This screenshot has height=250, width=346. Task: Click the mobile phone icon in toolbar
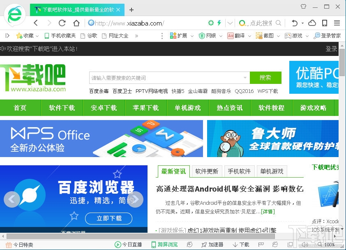(x=325, y=23)
